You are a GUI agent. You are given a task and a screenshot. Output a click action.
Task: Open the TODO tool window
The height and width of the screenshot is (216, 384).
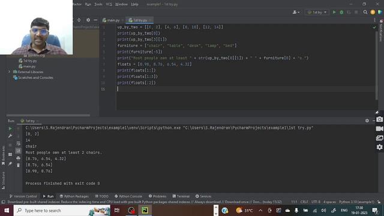coord(101,196)
